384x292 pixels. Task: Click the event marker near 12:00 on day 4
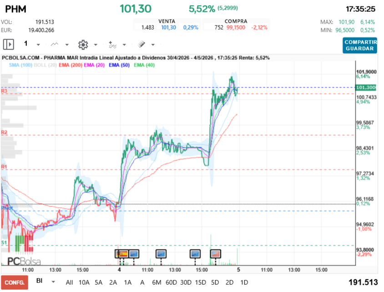click(x=161, y=254)
